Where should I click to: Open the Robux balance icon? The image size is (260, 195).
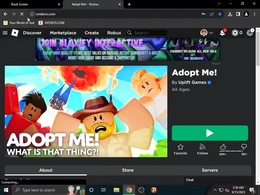click(235, 33)
